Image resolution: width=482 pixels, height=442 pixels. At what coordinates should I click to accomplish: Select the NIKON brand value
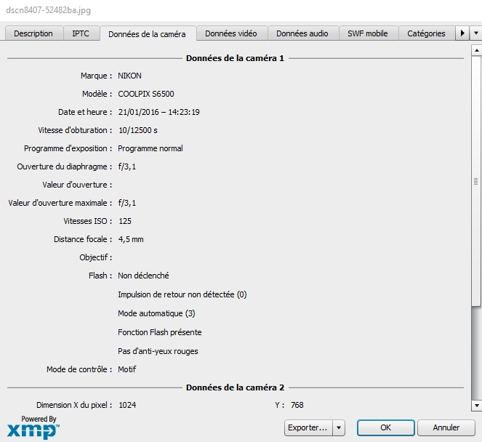click(129, 76)
